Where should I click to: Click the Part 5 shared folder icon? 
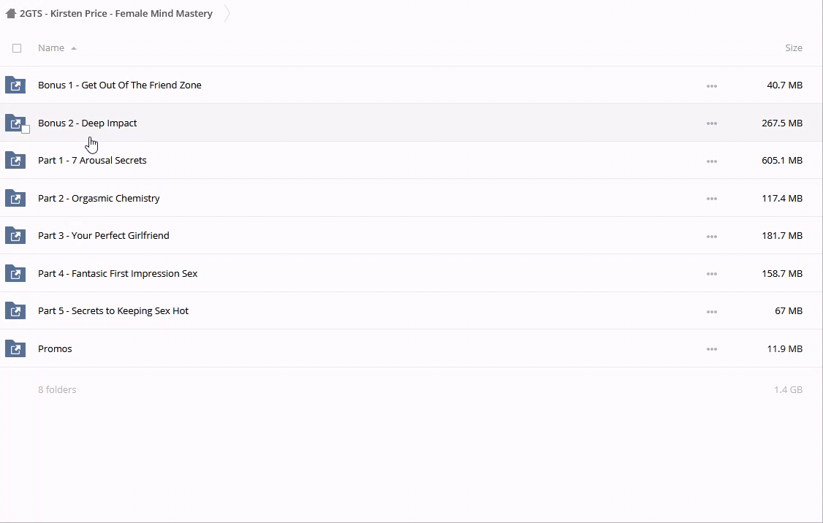(x=15, y=311)
